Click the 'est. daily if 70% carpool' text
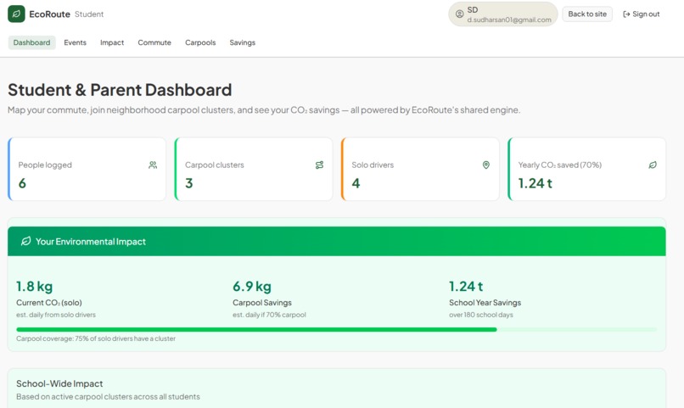The image size is (684, 408). (269, 315)
